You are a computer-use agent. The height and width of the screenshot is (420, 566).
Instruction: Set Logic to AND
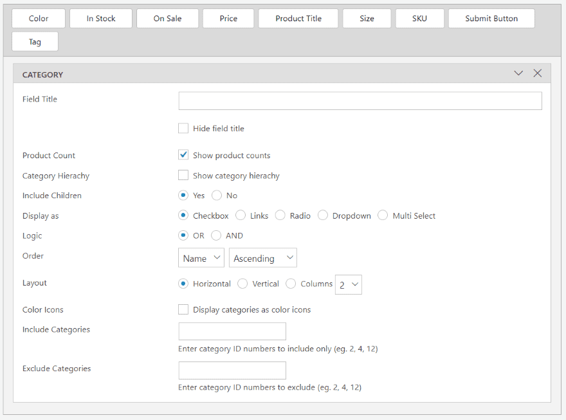click(217, 236)
